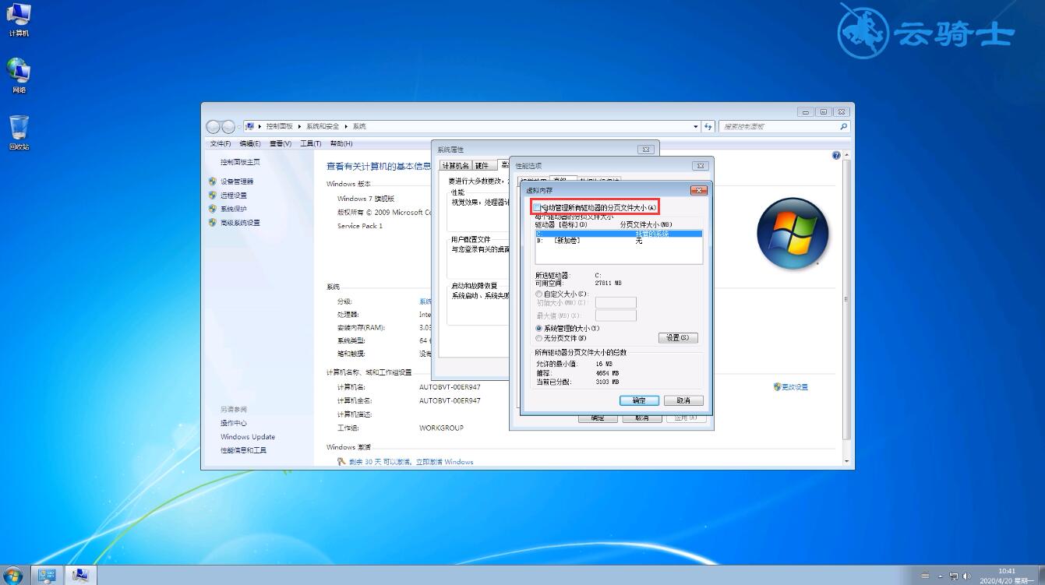Open 性能信息和工具 link
Image resolution: width=1045 pixels, height=585 pixels.
[243, 450]
